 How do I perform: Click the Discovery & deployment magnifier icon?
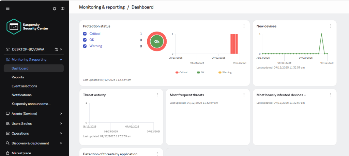point(8,143)
